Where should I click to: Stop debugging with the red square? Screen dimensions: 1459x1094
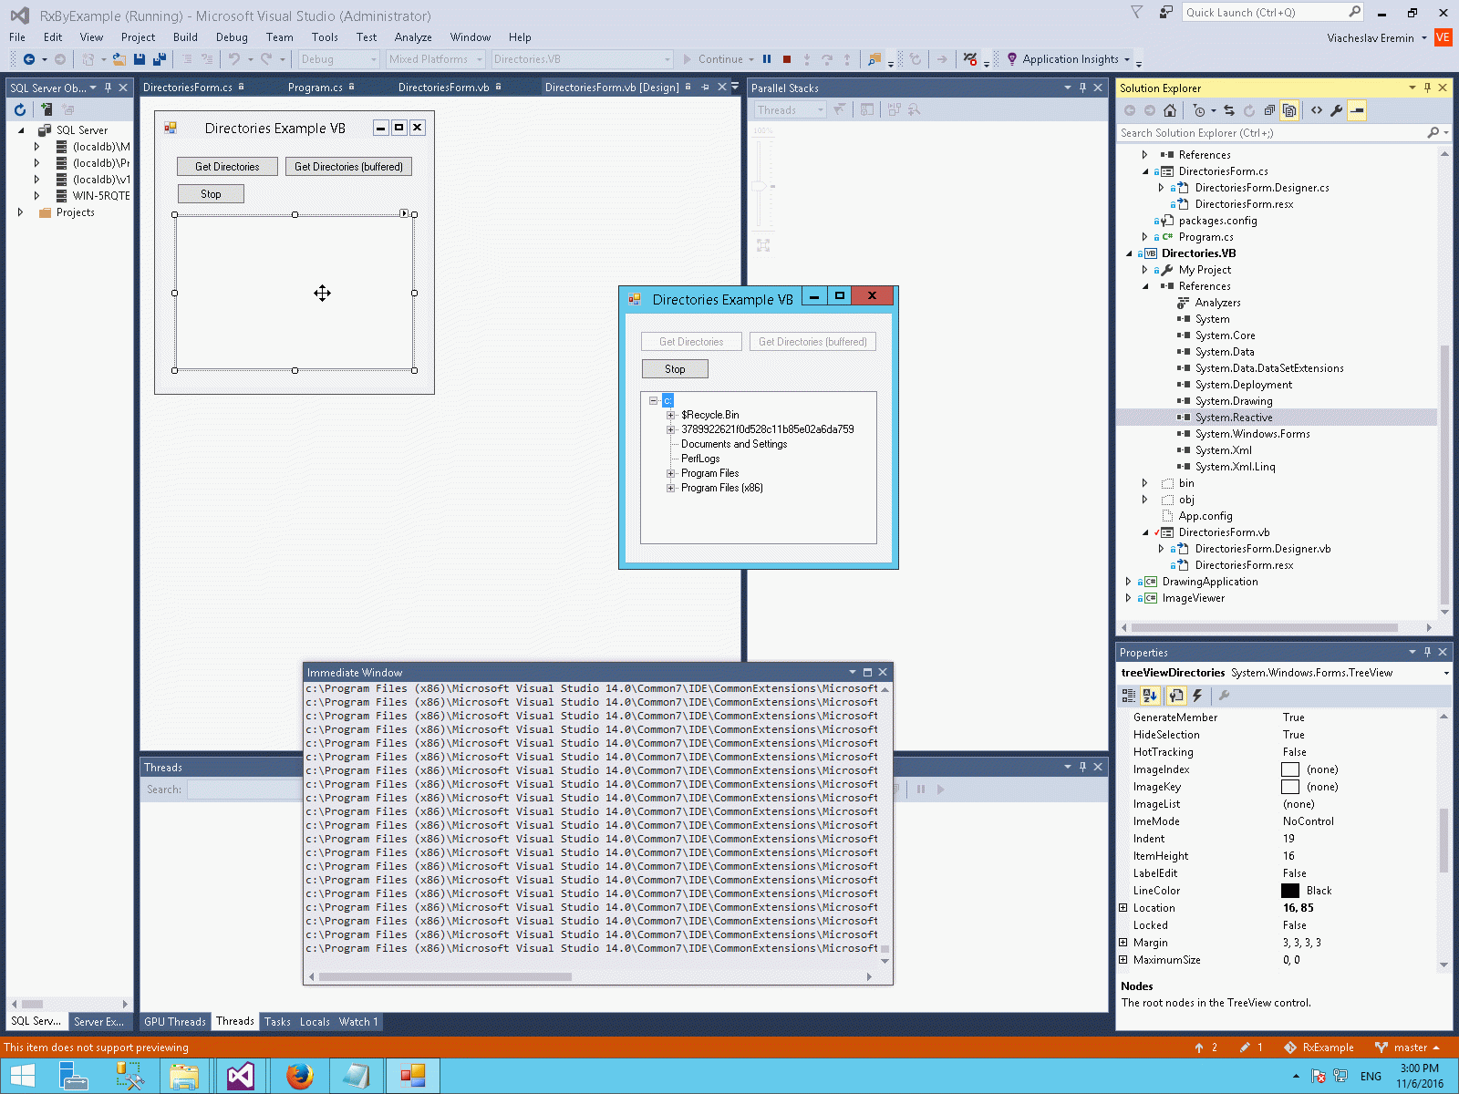(x=787, y=59)
